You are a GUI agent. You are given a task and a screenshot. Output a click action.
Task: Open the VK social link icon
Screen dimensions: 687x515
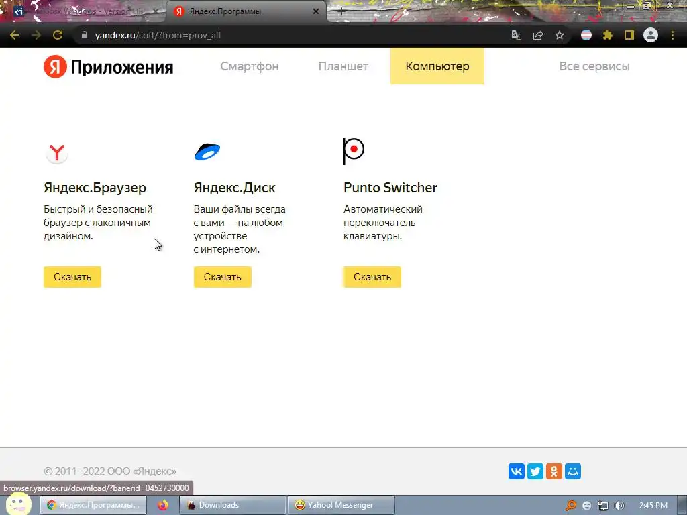coord(517,471)
